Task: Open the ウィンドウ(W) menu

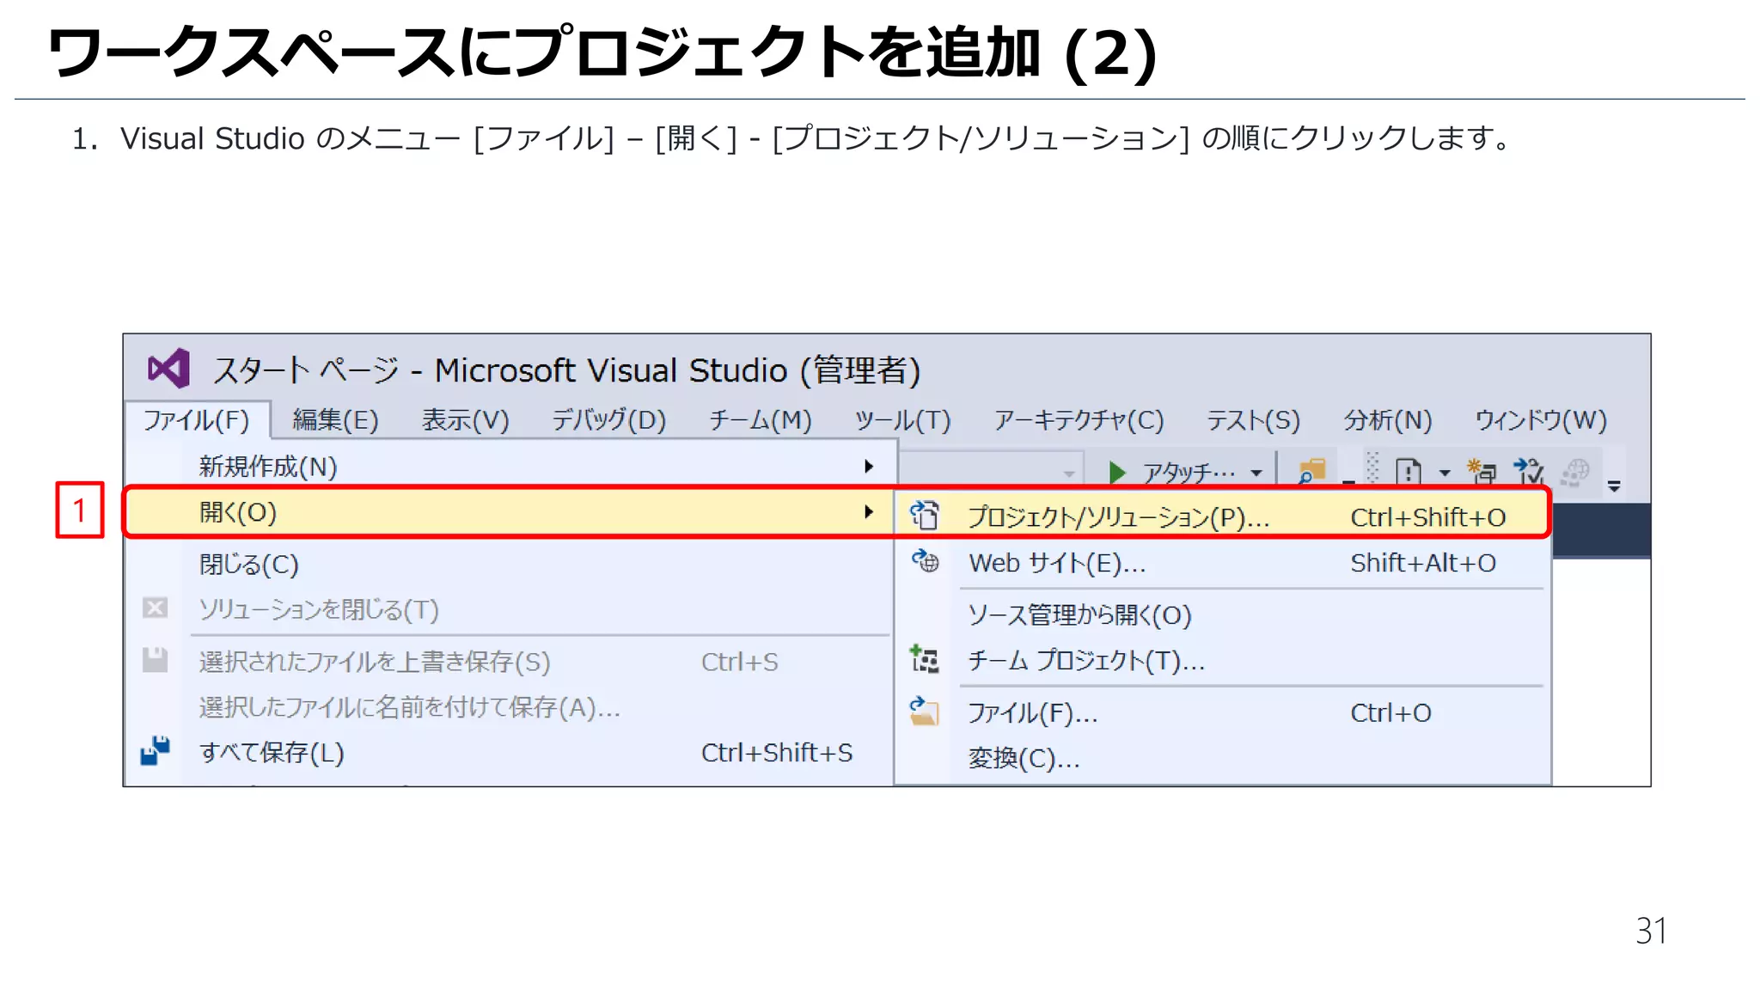Action: [1542, 420]
